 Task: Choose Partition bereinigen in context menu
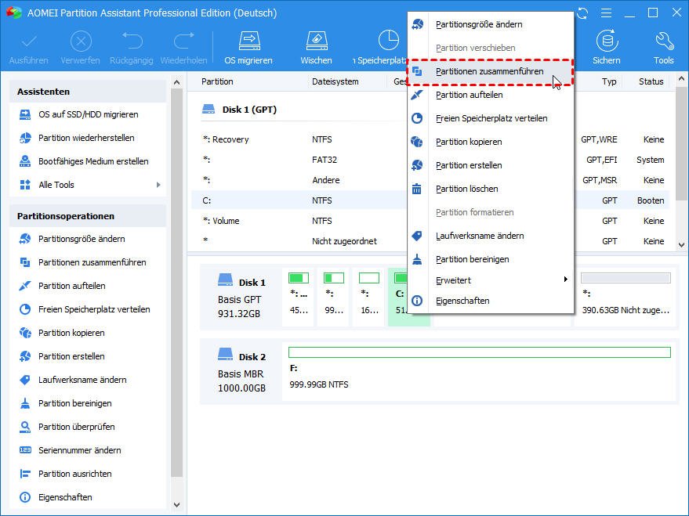491,259
